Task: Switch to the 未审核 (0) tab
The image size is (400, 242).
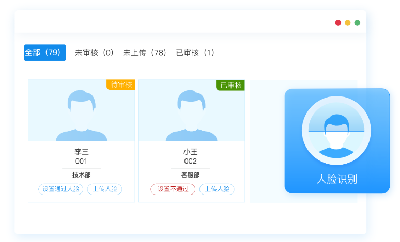Action: point(94,53)
